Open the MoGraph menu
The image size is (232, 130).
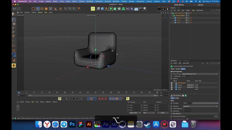90,1
